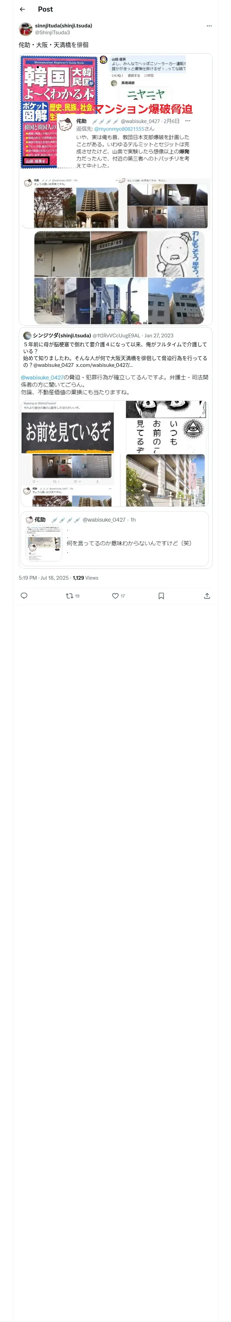
Task: Follow the x.com/wabisuke_0427 link in quoted tweet
Action: click(x=104, y=365)
